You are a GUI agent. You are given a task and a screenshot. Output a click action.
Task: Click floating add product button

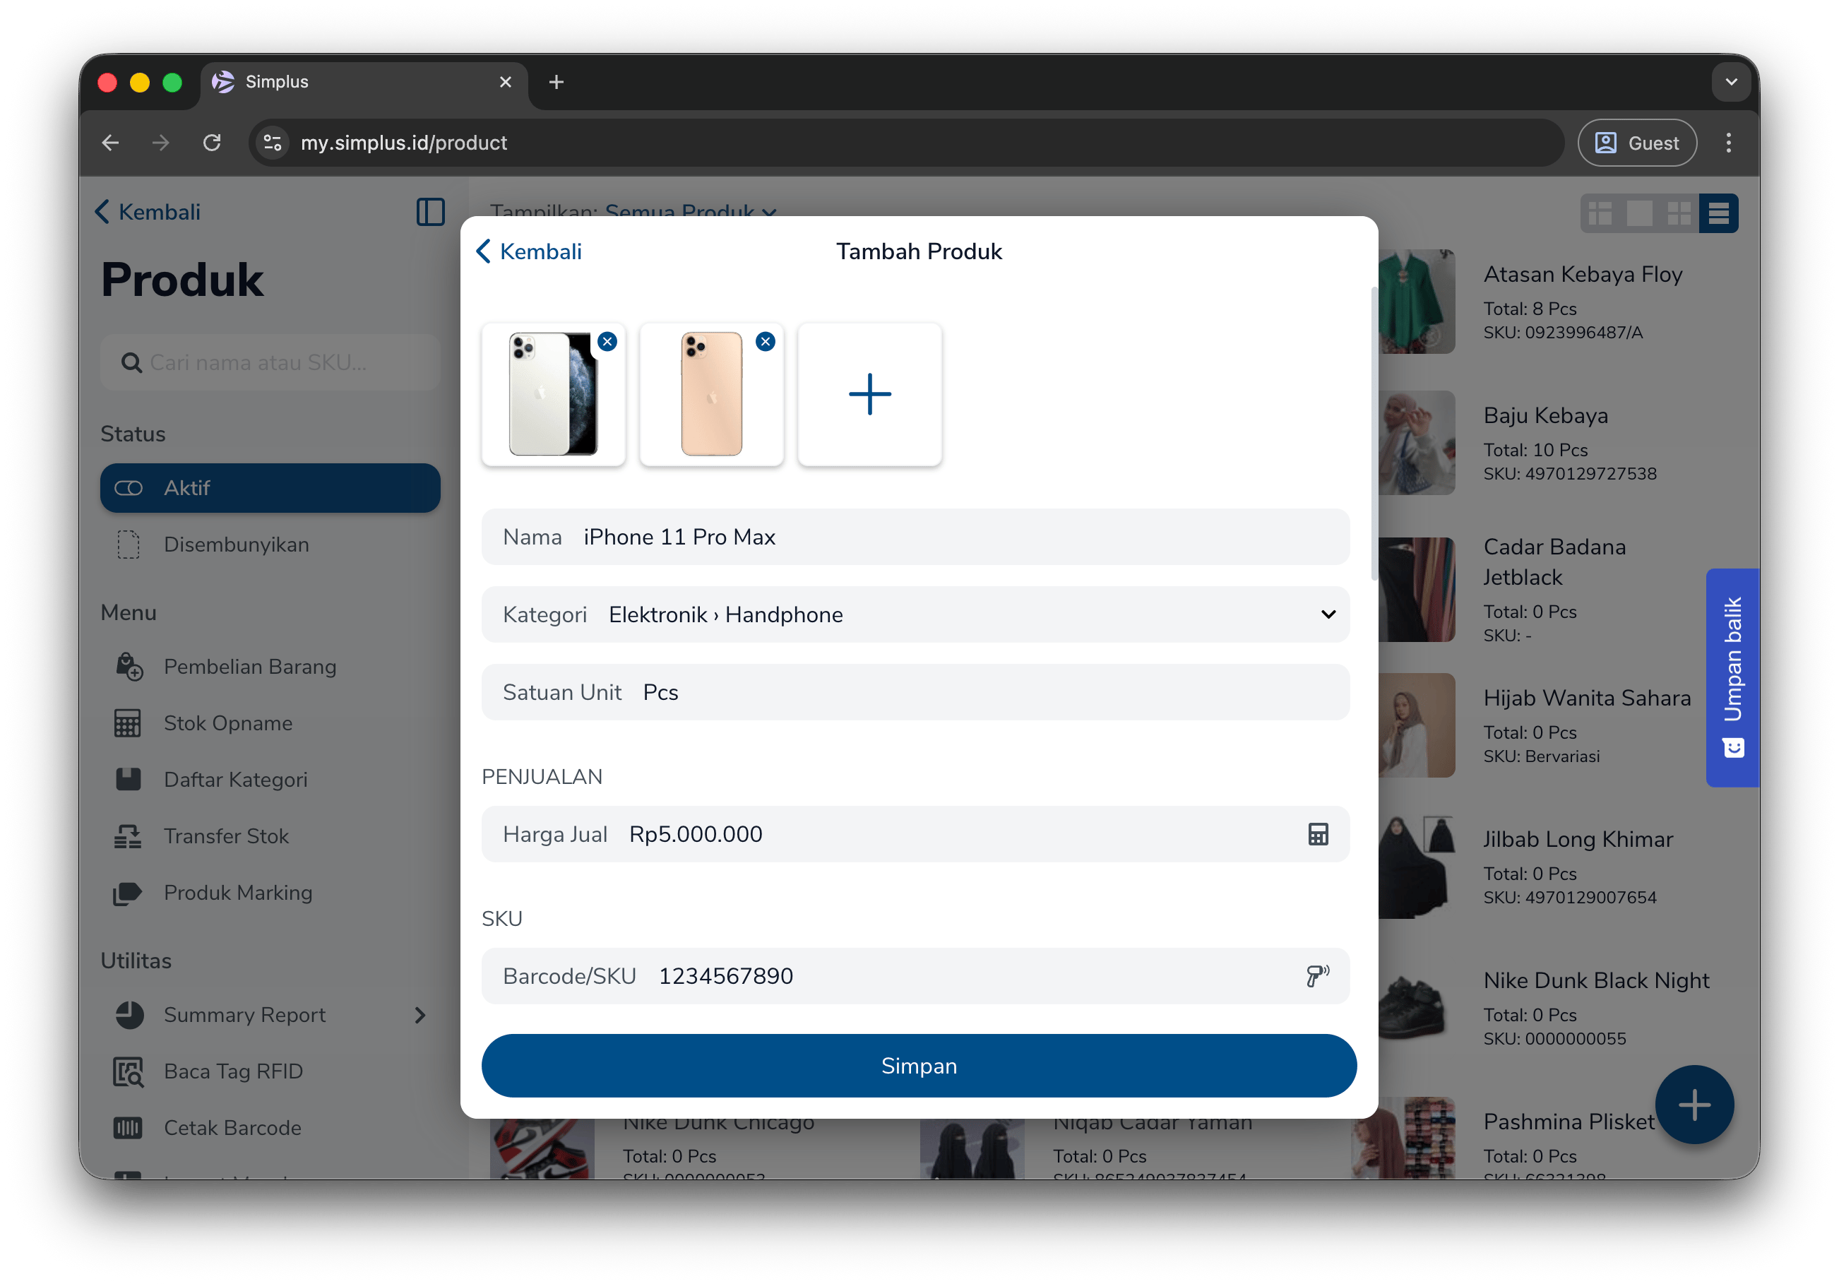(1694, 1105)
